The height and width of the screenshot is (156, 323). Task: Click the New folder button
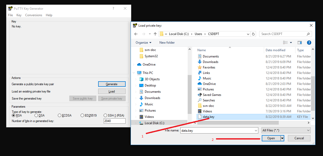[167, 43]
